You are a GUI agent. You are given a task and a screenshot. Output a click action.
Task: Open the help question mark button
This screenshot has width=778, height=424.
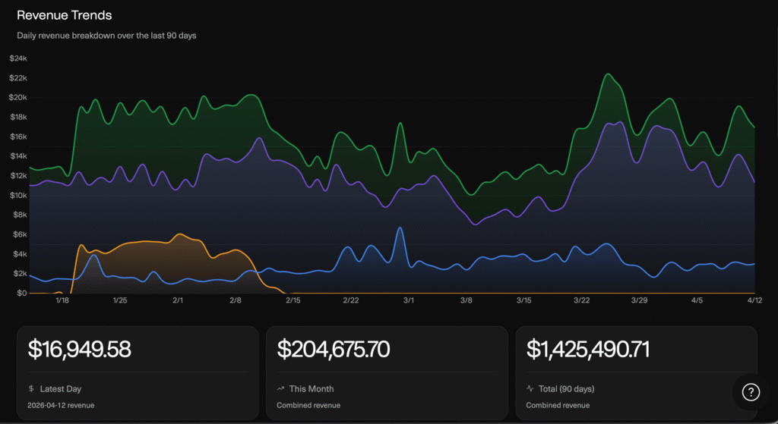(x=750, y=391)
